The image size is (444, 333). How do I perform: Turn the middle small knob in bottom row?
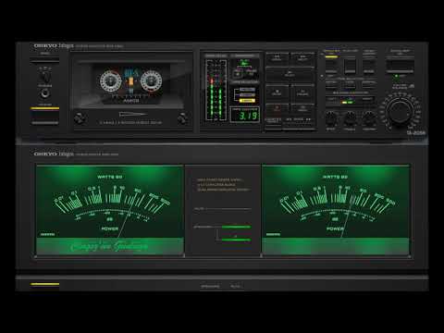tap(350, 117)
